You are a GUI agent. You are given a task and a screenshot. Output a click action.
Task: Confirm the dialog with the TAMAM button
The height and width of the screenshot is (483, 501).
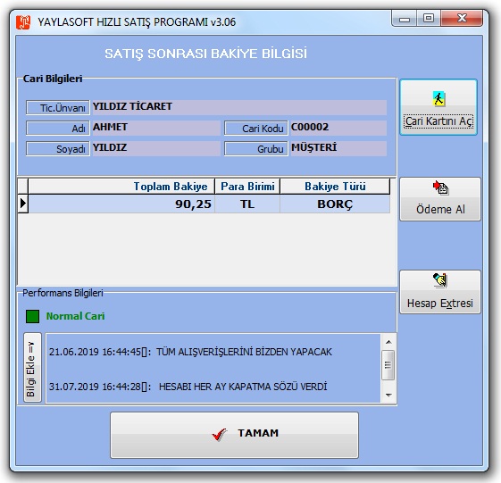coord(234,435)
